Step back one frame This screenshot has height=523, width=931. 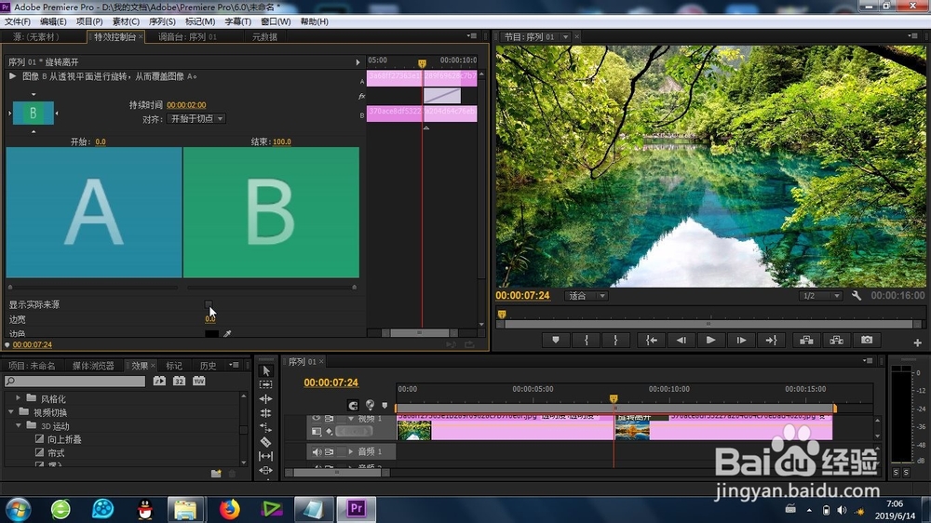coord(681,341)
